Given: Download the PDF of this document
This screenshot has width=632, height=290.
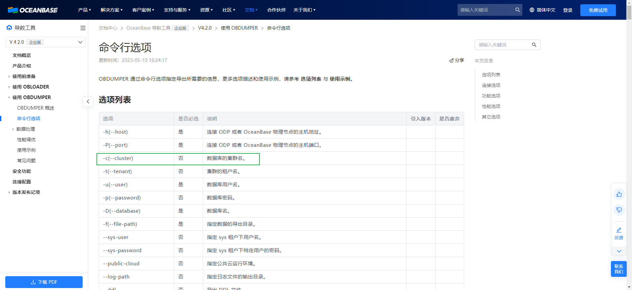Looking at the screenshot, I should 44,282.
